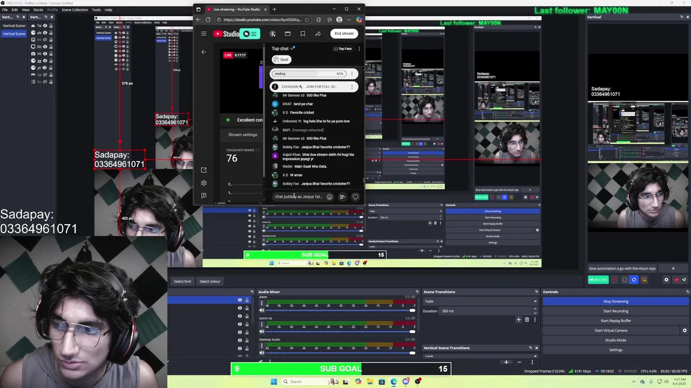Click Start Recording in Controls

[615, 311]
